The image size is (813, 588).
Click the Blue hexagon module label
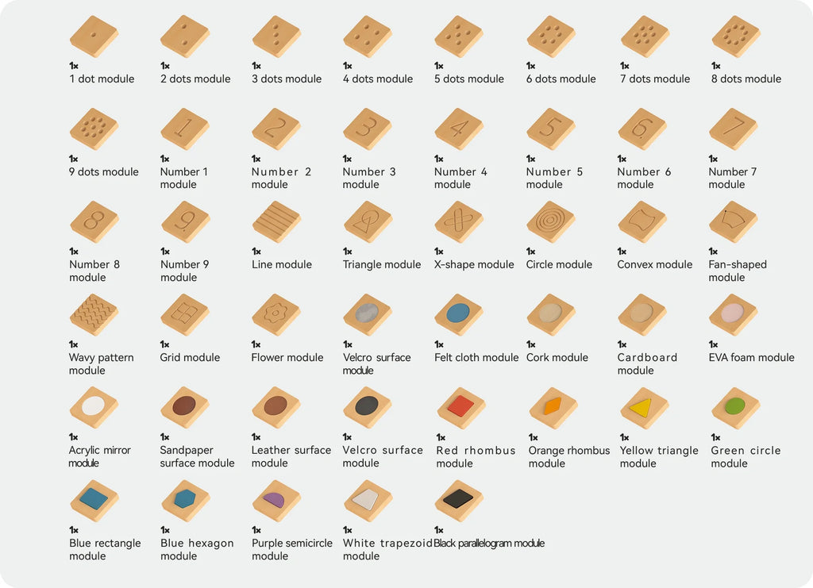[x=197, y=549]
